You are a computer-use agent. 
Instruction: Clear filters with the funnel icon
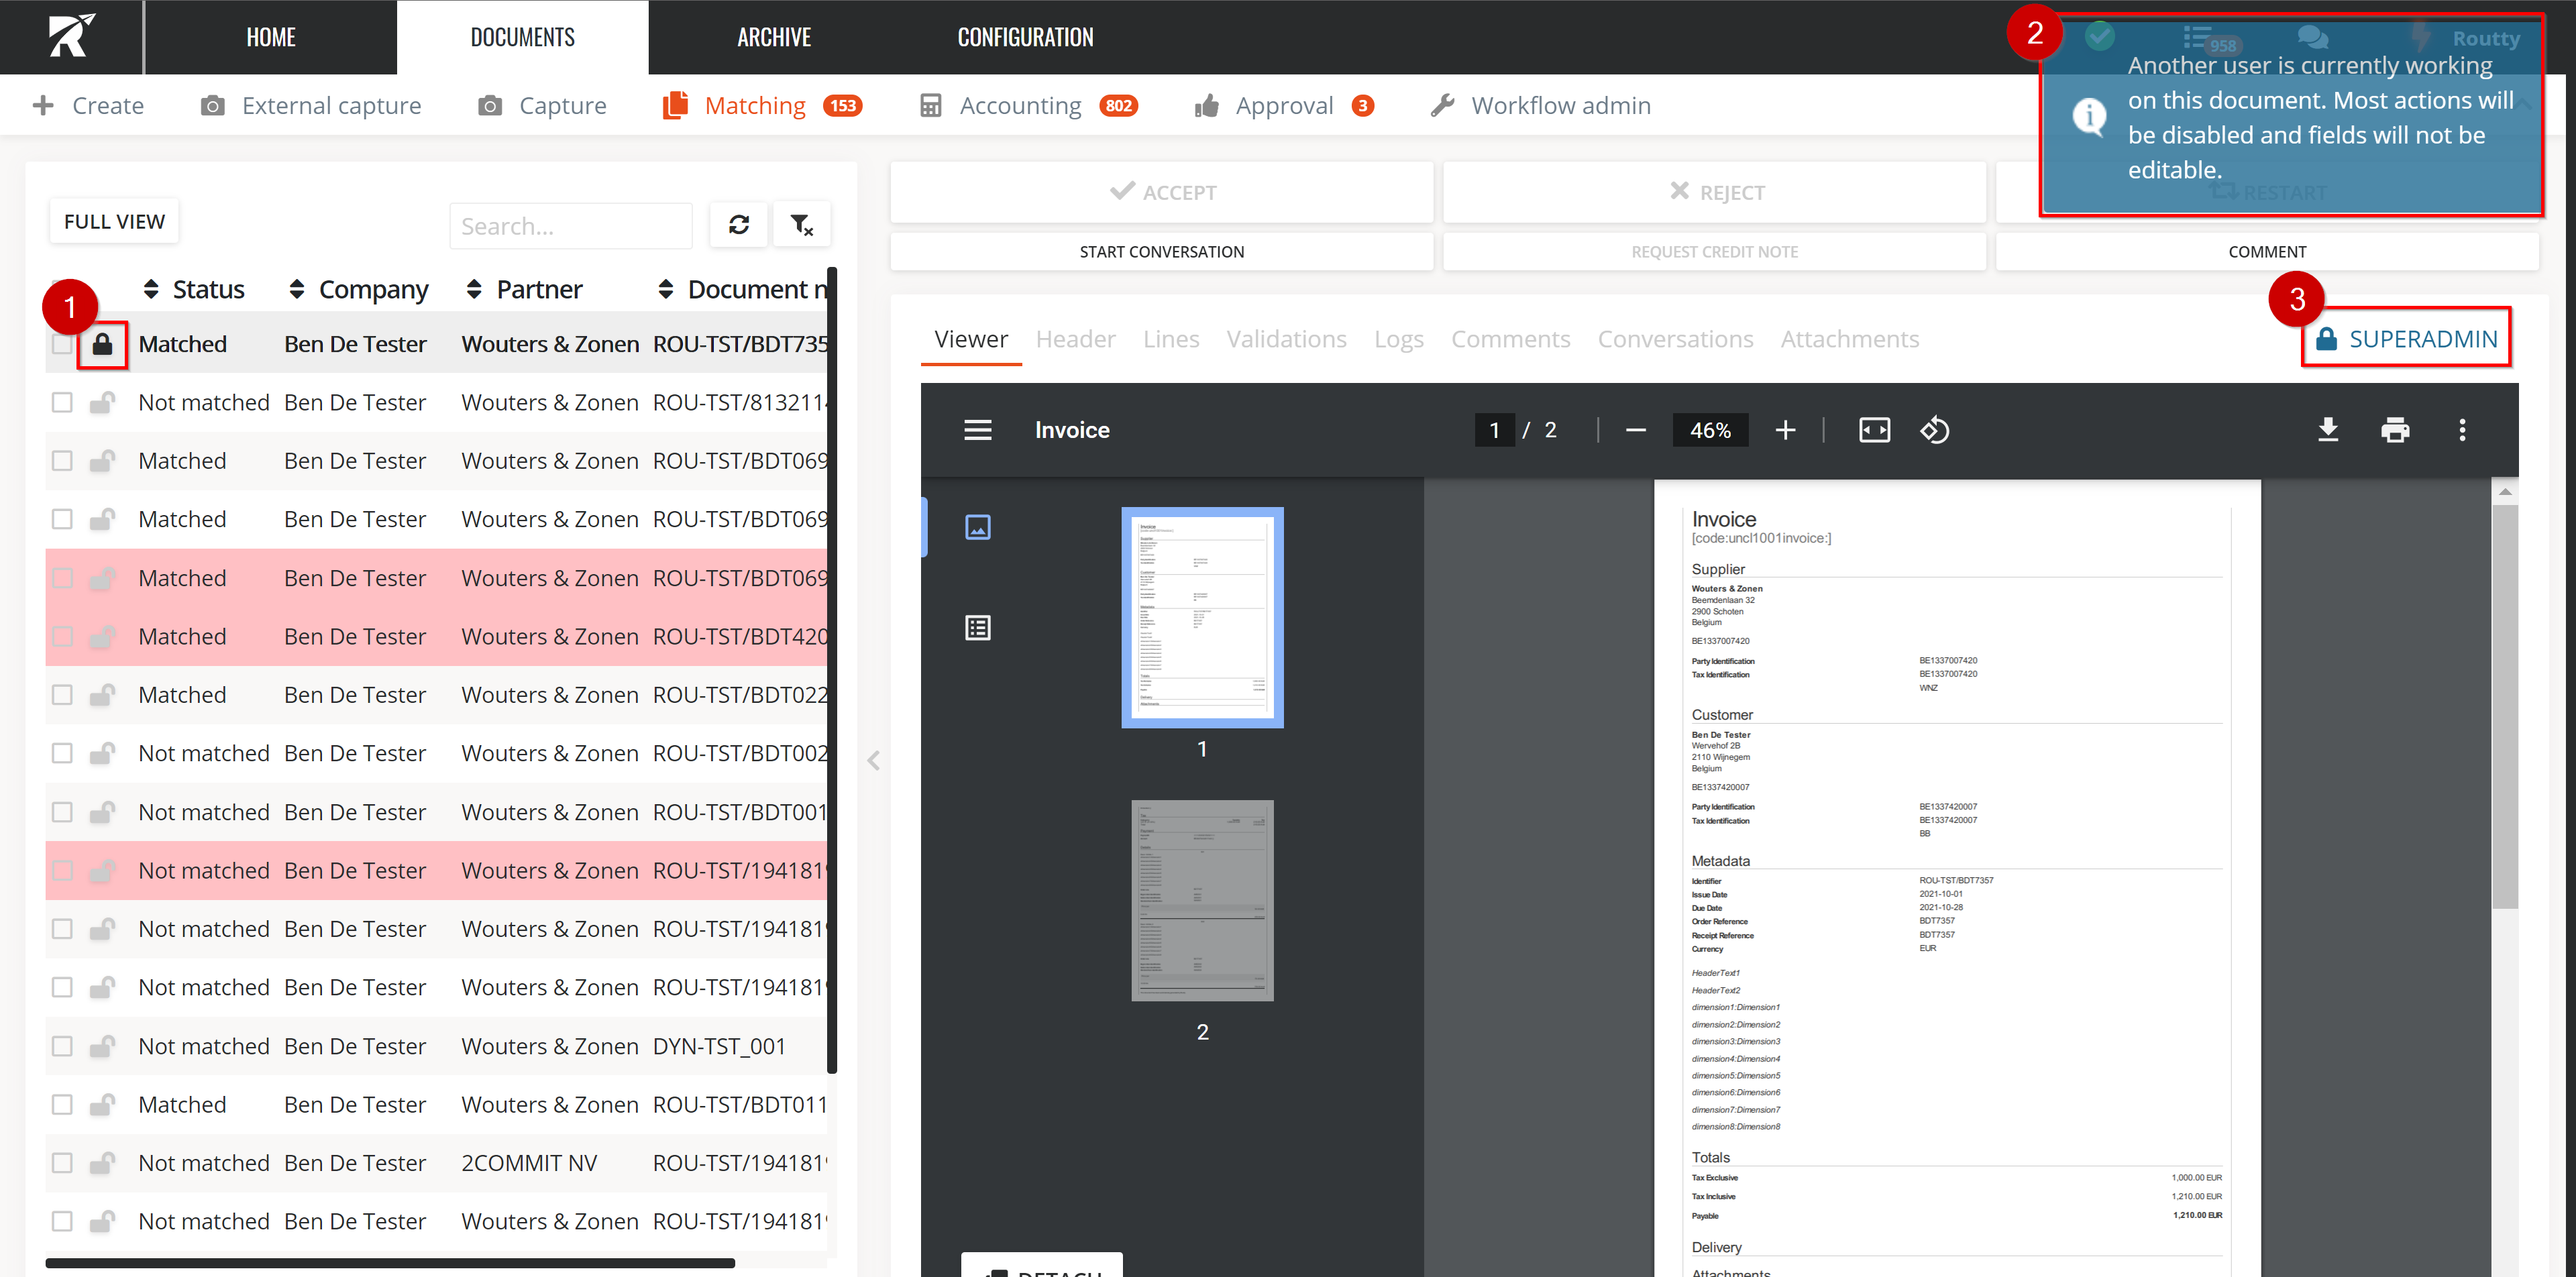(x=801, y=225)
